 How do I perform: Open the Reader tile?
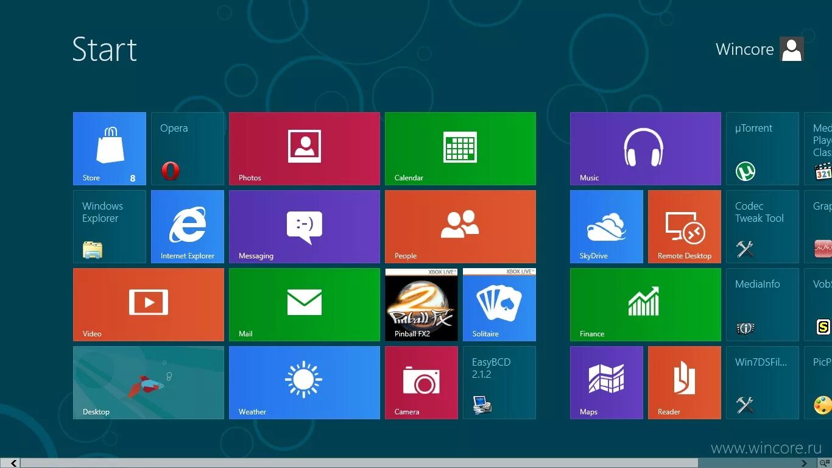[685, 383]
